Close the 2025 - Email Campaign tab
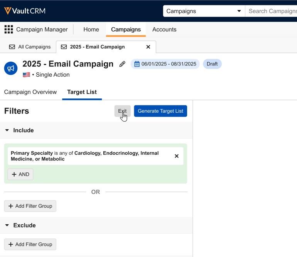Screen dimensions: 297x257 pos(148,47)
